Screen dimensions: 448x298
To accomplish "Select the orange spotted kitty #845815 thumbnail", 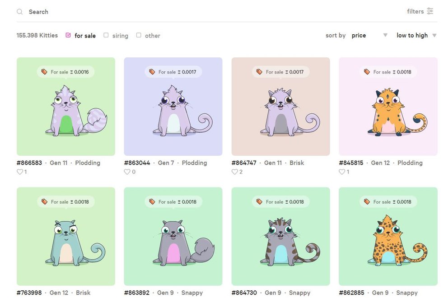I will tap(388, 107).
